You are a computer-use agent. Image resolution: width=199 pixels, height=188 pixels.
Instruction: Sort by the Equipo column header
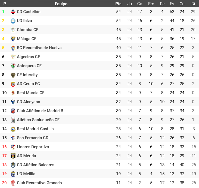point(61,4)
